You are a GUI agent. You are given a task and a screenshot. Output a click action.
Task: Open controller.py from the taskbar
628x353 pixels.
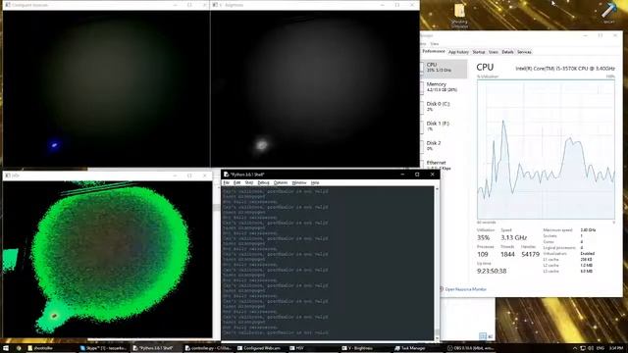[x=208, y=348]
